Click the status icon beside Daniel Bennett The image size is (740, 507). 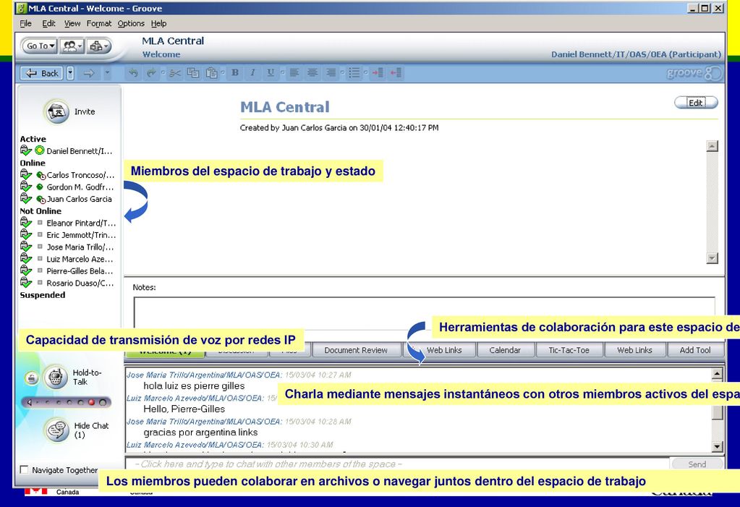[40, 150]
